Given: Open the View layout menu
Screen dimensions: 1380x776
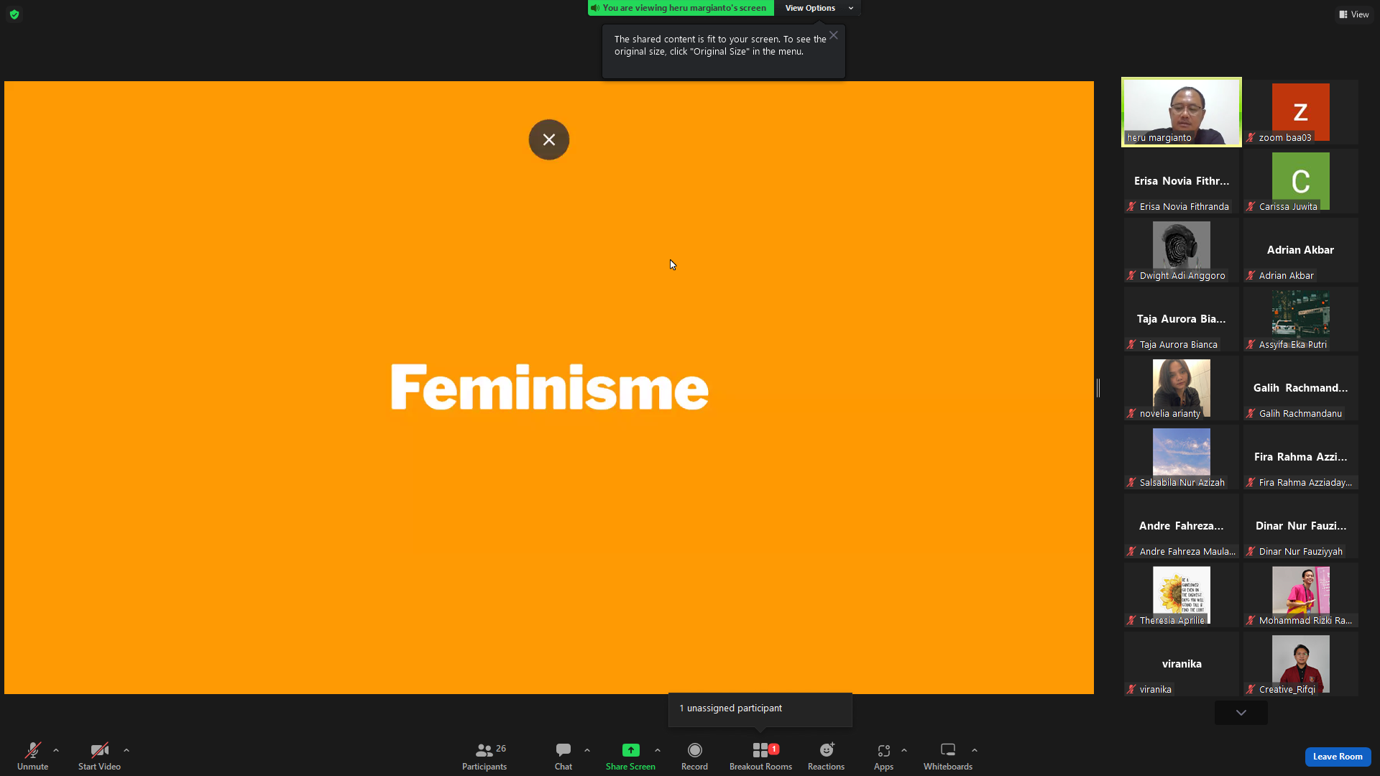Looking at the screenshot, I should 1354,14.
